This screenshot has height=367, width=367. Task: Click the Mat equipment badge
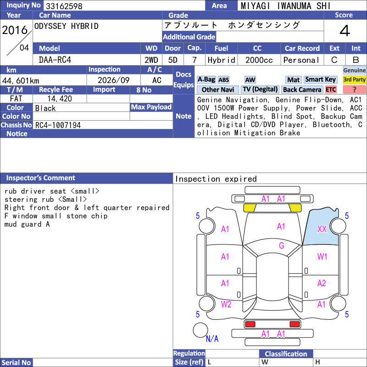tap(293, 80)
